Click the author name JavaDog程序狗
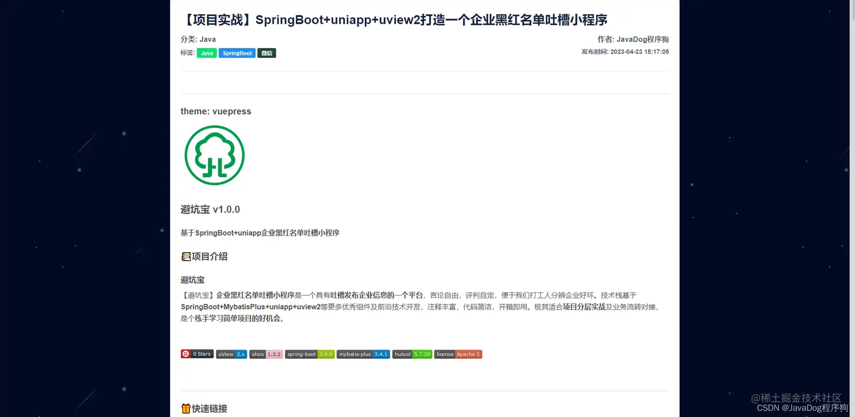 tap(644, 39)
